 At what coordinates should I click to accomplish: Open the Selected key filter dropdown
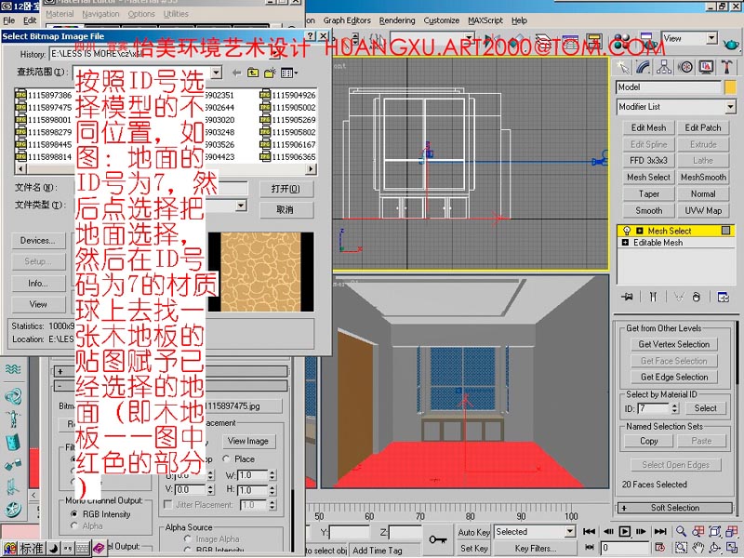point(570,531)
